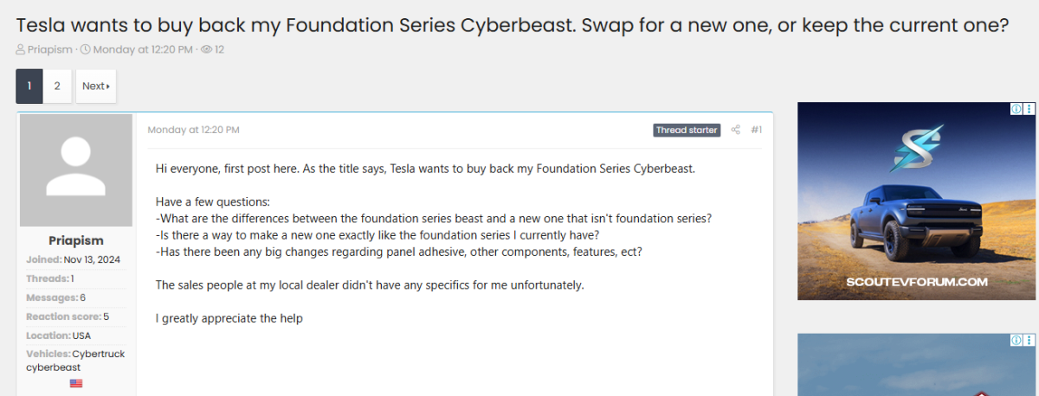Image resolution: width=1039 pixels, height=396 pixels.
Task: Click the clock icon beside thread date
Action: click(85, 49)
